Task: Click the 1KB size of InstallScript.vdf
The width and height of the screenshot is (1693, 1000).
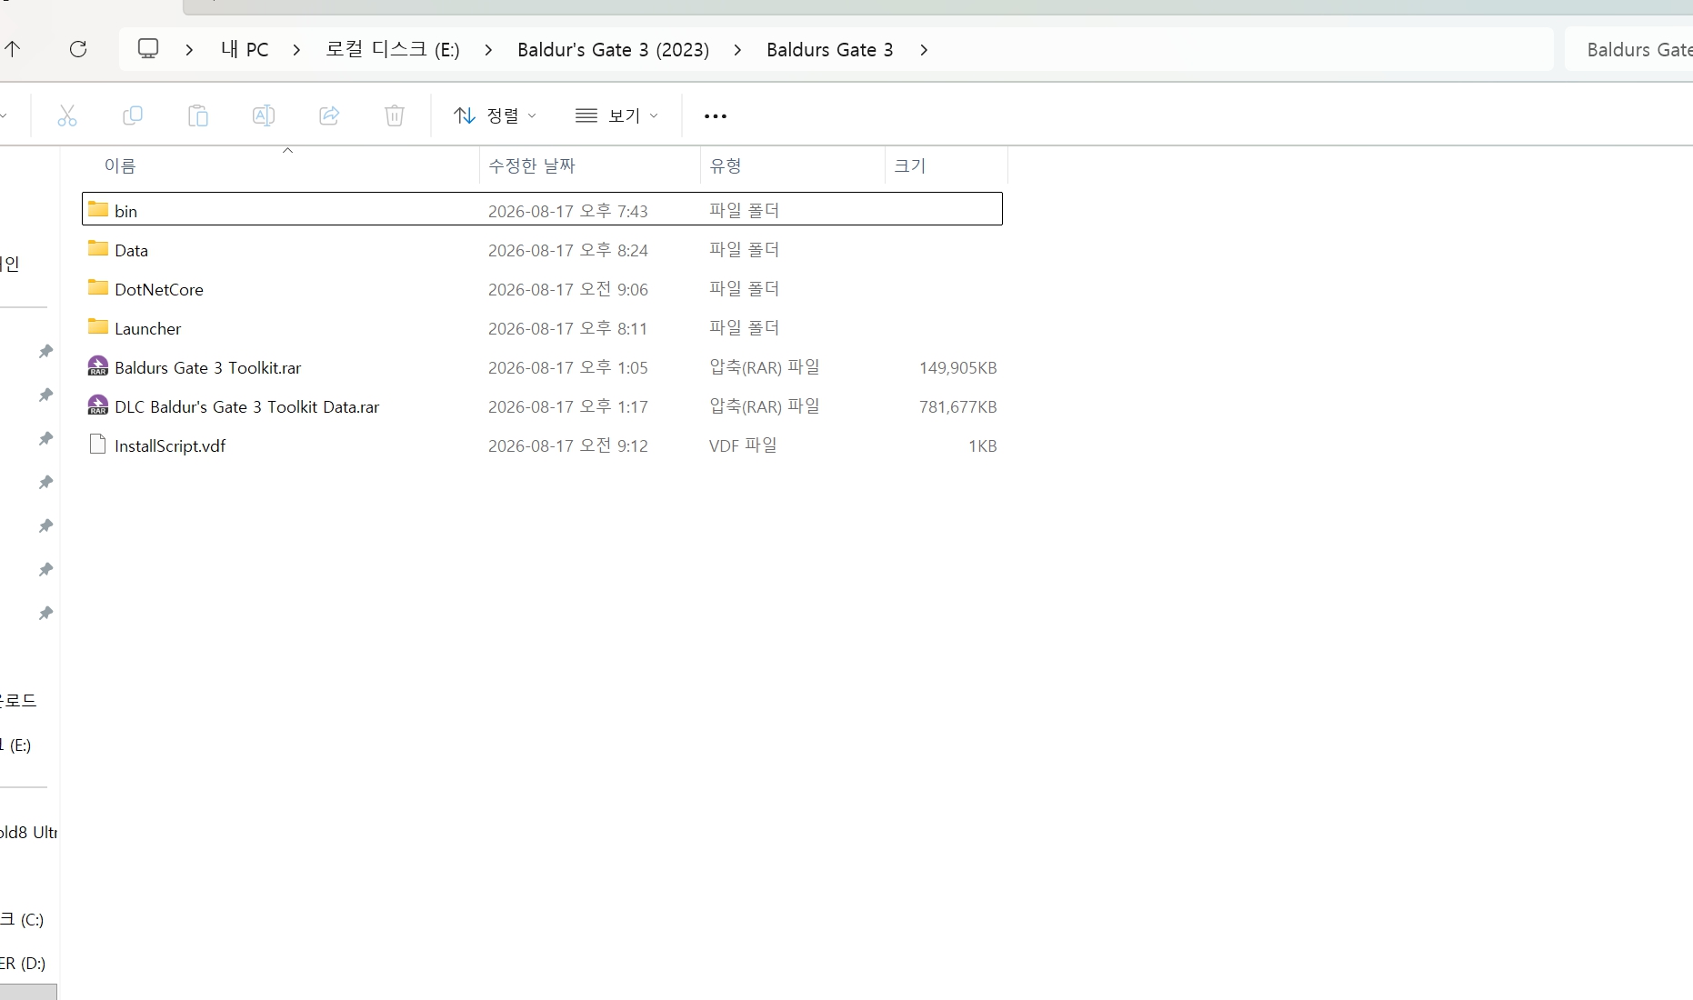Action: (983, 445)
